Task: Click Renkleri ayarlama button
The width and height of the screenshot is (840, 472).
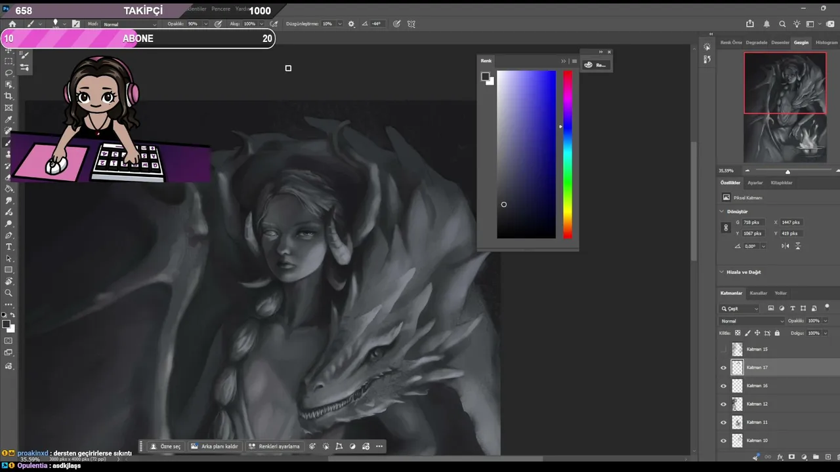Action: [x=274, y=446]
